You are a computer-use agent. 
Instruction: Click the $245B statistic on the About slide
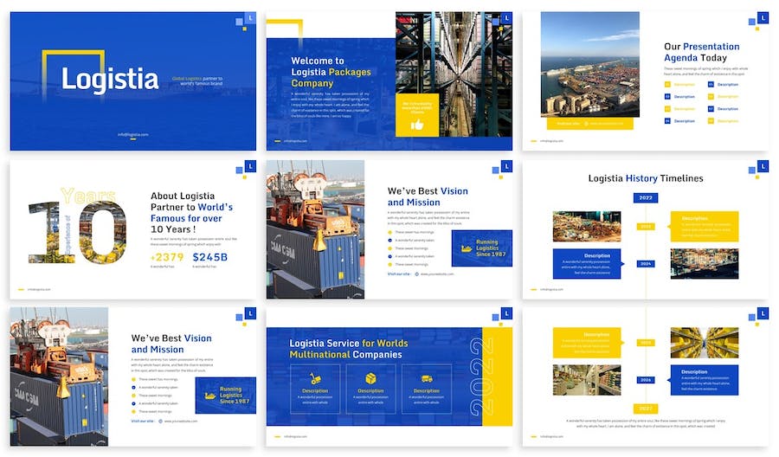209,257
